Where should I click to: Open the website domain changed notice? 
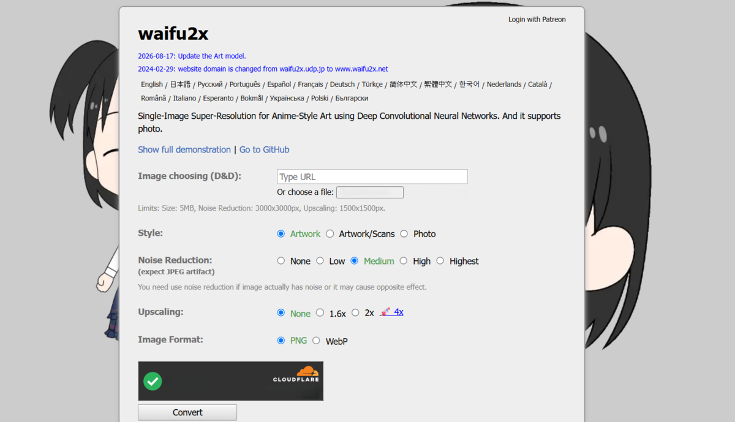click(263, 69)
